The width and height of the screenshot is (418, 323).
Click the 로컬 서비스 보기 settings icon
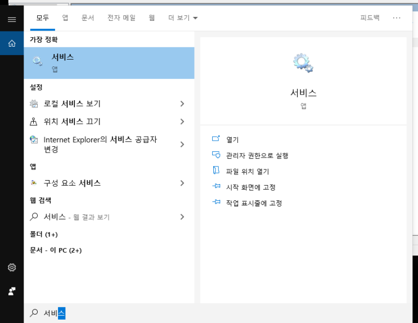coord(34,104)
